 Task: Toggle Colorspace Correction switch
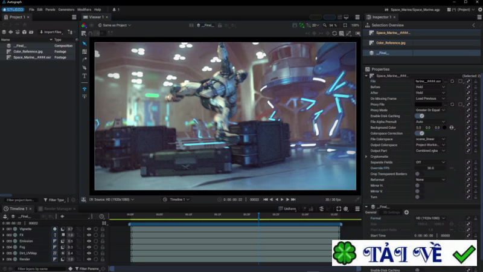coord(419,133)
